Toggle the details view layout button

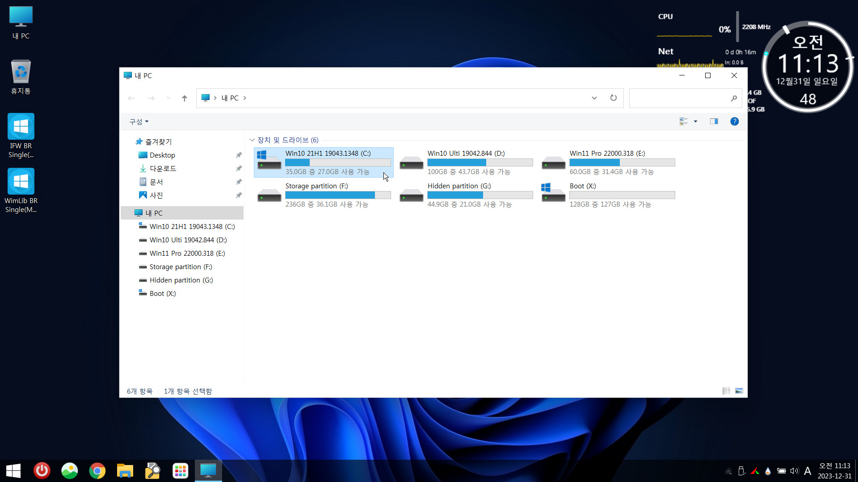(726, 391)
